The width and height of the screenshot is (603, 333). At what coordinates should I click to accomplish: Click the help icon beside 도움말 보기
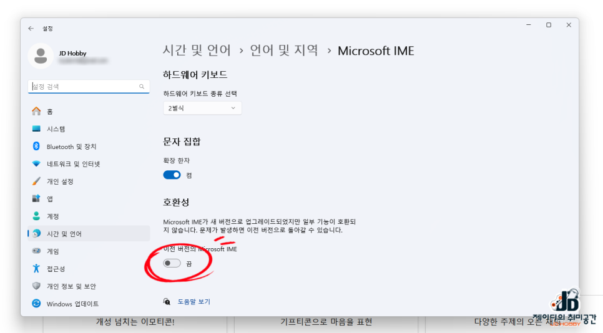167,301
